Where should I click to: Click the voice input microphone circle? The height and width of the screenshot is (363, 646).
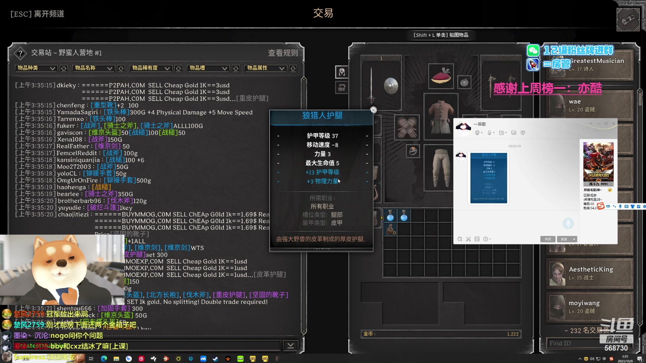point(568,223)
